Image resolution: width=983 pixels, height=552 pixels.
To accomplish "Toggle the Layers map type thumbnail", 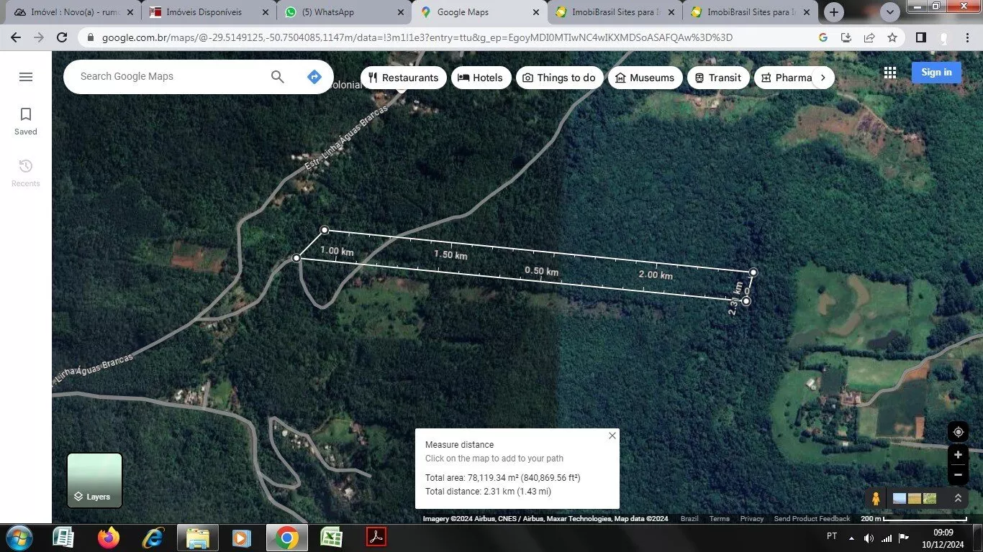I will point(94,480).
